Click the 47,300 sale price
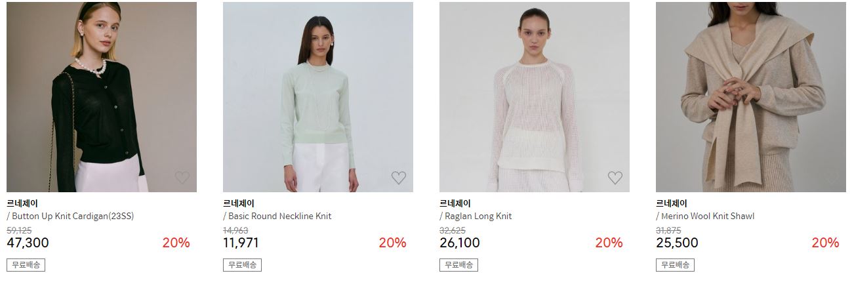Screen dimensions: 852x288 point(28,243)
